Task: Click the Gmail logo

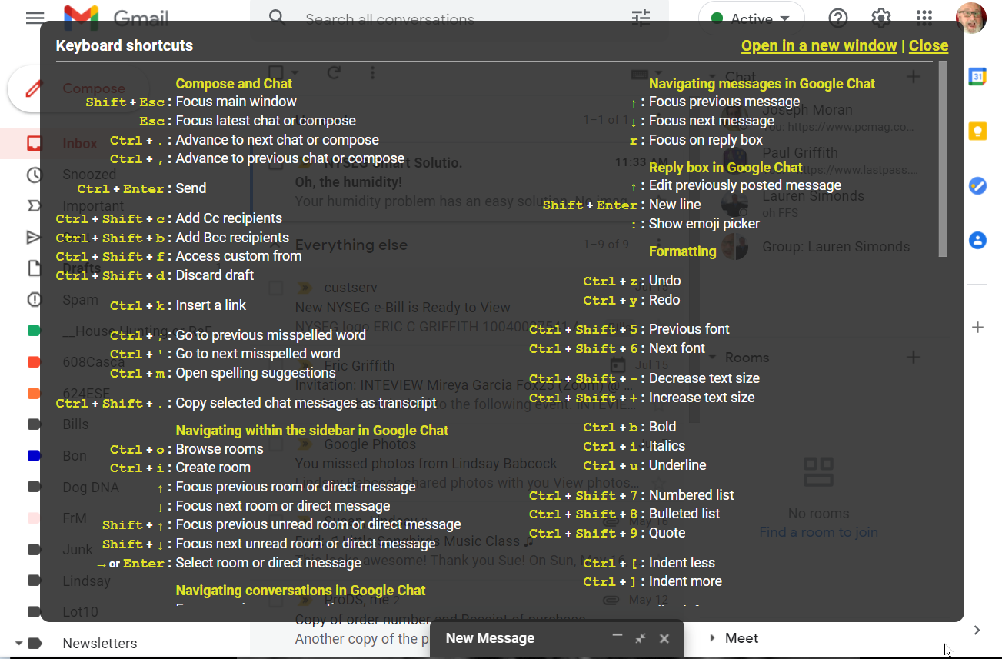Action: tap(116, 17)
